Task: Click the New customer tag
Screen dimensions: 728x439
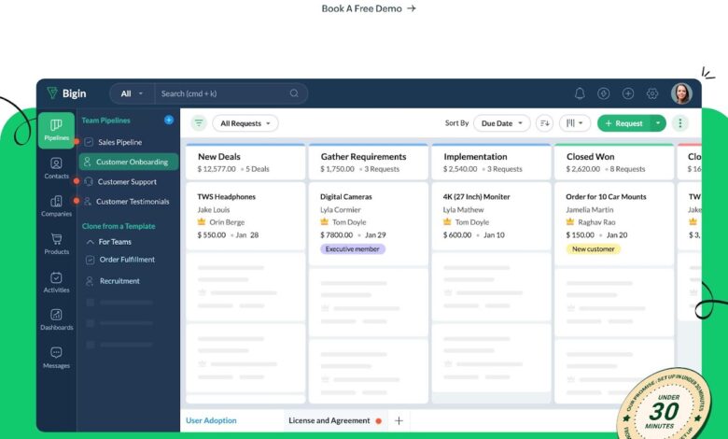Action: pos(593,249)
